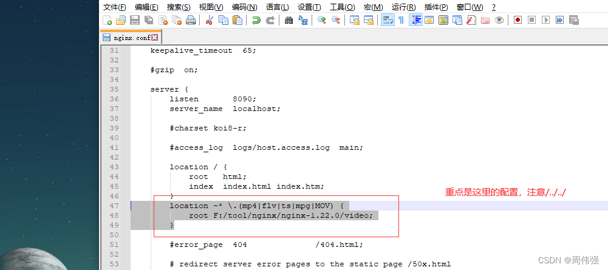Image resolution: width=608 pixels, height=270 pixels.
Task: Open the 宏(M) menu
Action: point(373,7)
